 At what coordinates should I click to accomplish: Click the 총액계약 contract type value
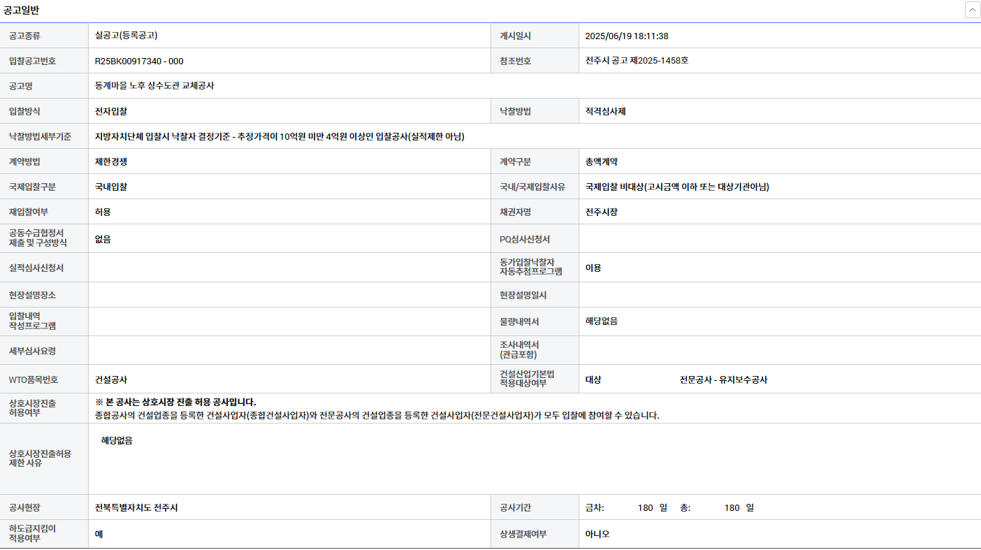(x=602, y=161)
